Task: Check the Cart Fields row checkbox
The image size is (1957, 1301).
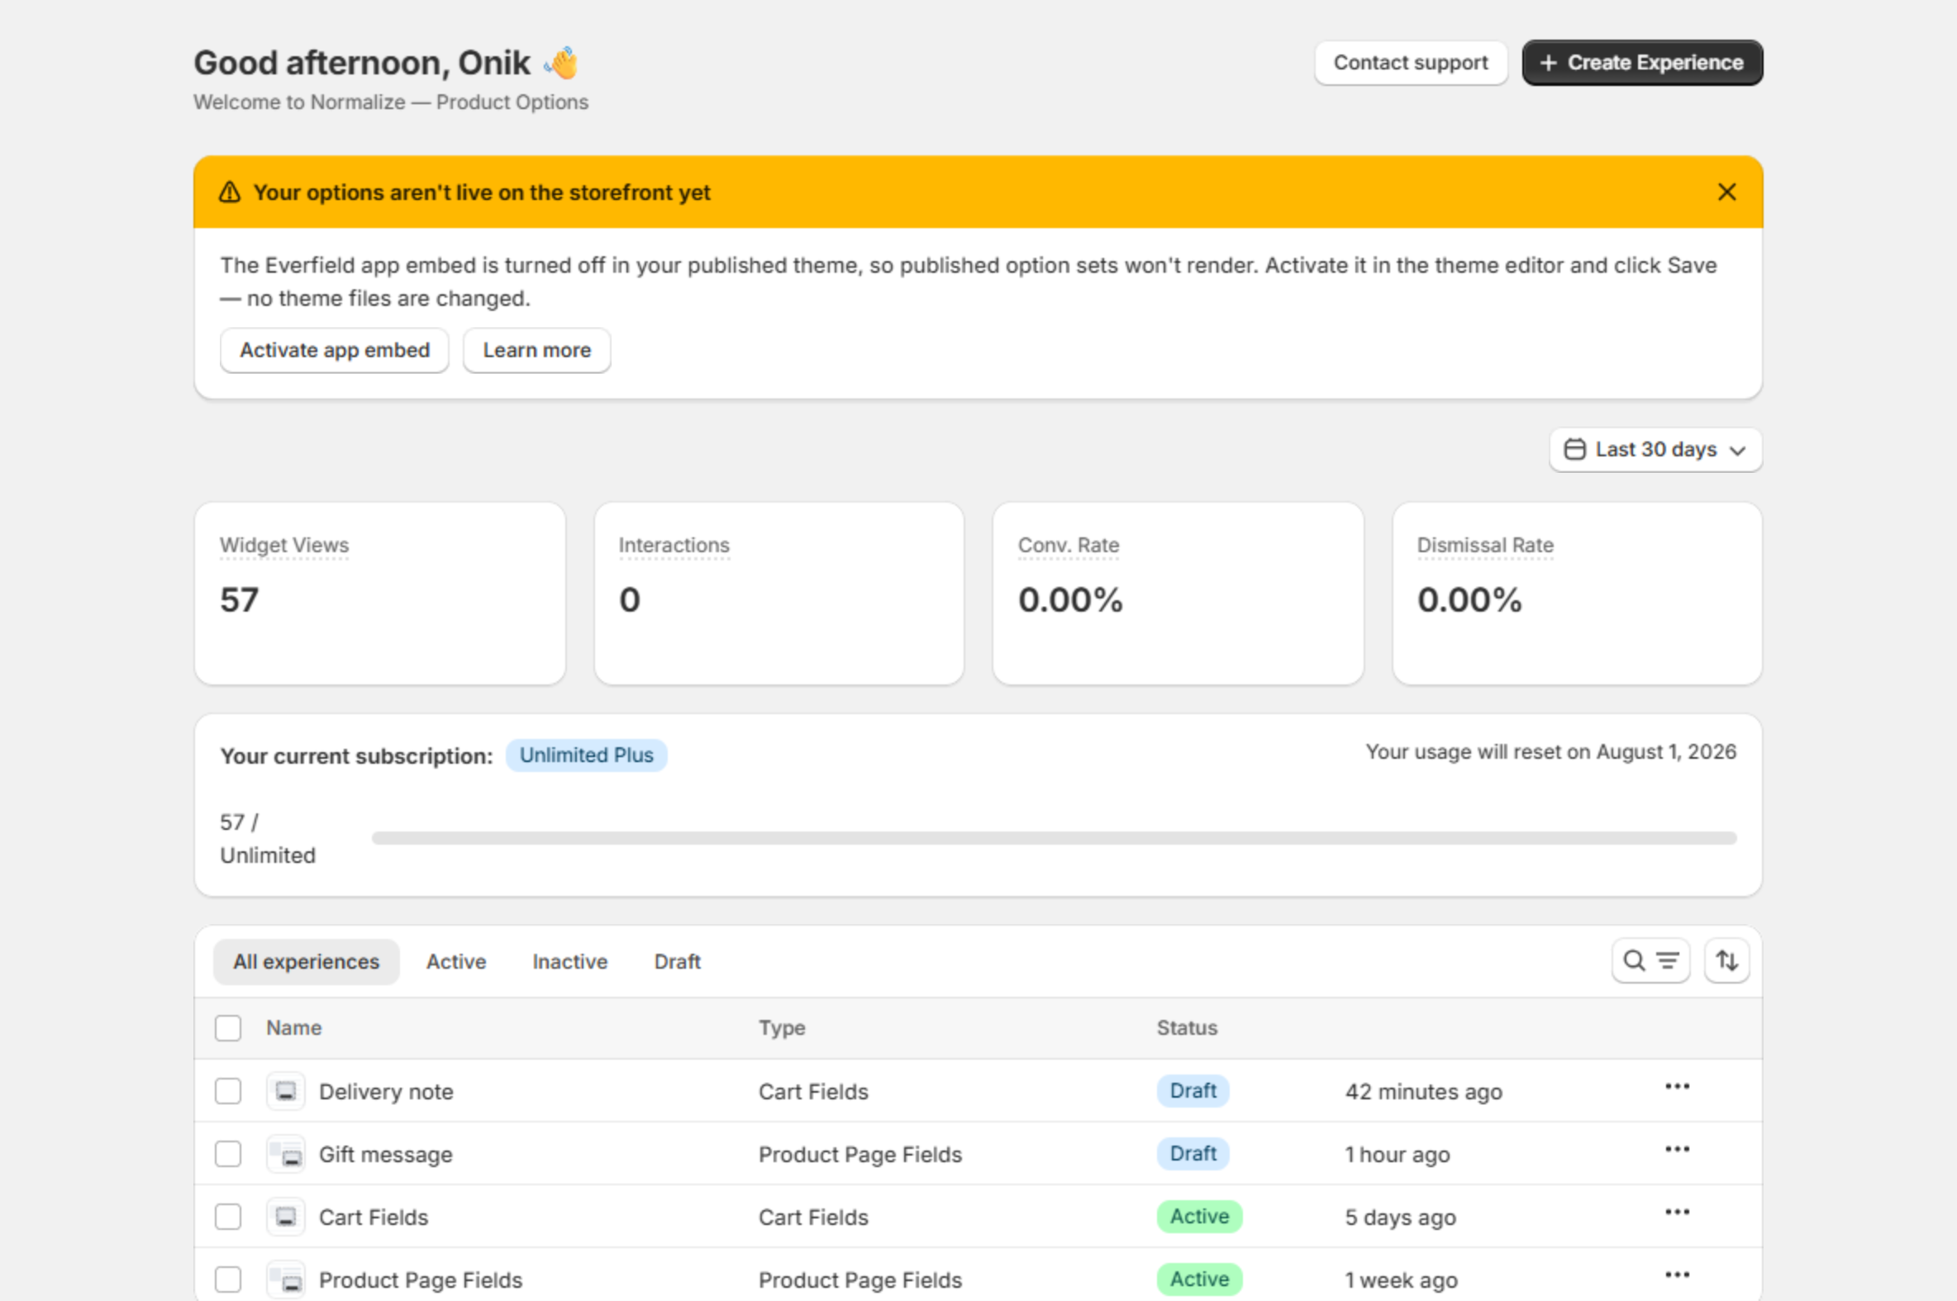Action: click(x=228, y=1218)
